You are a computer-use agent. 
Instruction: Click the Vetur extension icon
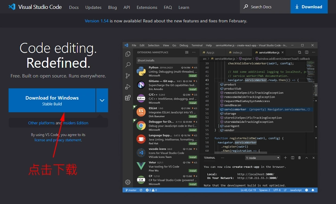point(141,166)
